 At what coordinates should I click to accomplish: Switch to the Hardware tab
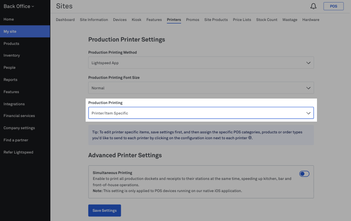tap(311, 20)
